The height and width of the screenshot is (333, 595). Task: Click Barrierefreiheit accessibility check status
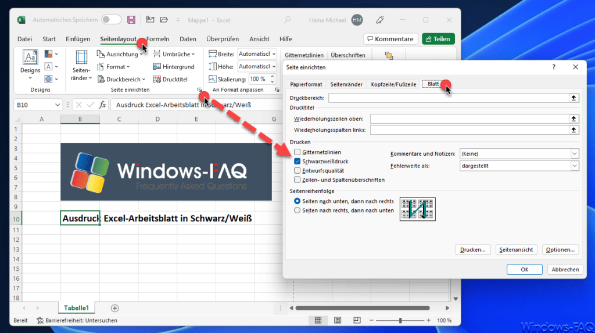77,320
